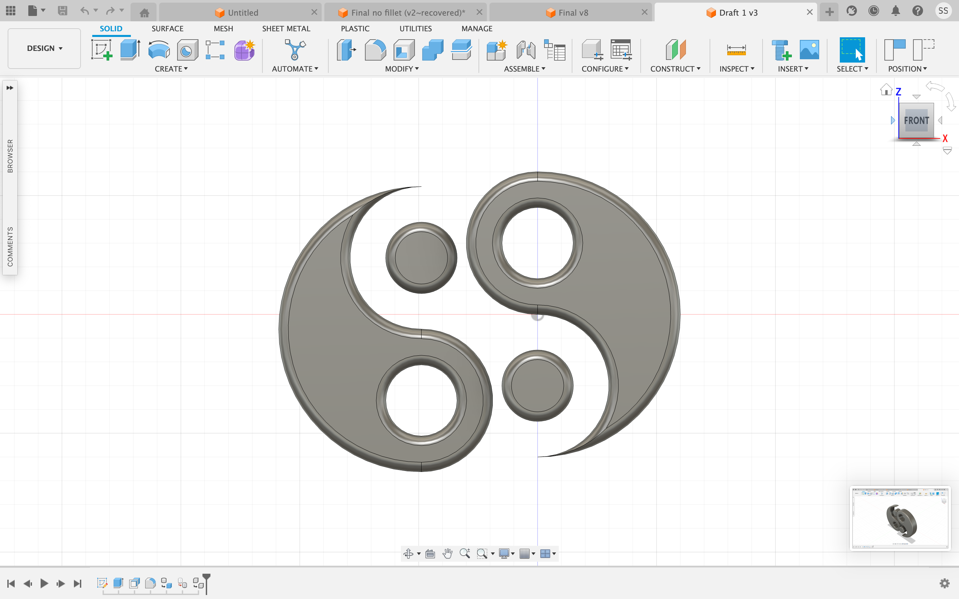
Task: Click the Hole tool icon
Action: [187, 50]
